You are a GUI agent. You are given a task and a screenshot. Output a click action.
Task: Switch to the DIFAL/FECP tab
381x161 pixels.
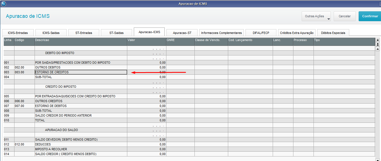[261, 33]
